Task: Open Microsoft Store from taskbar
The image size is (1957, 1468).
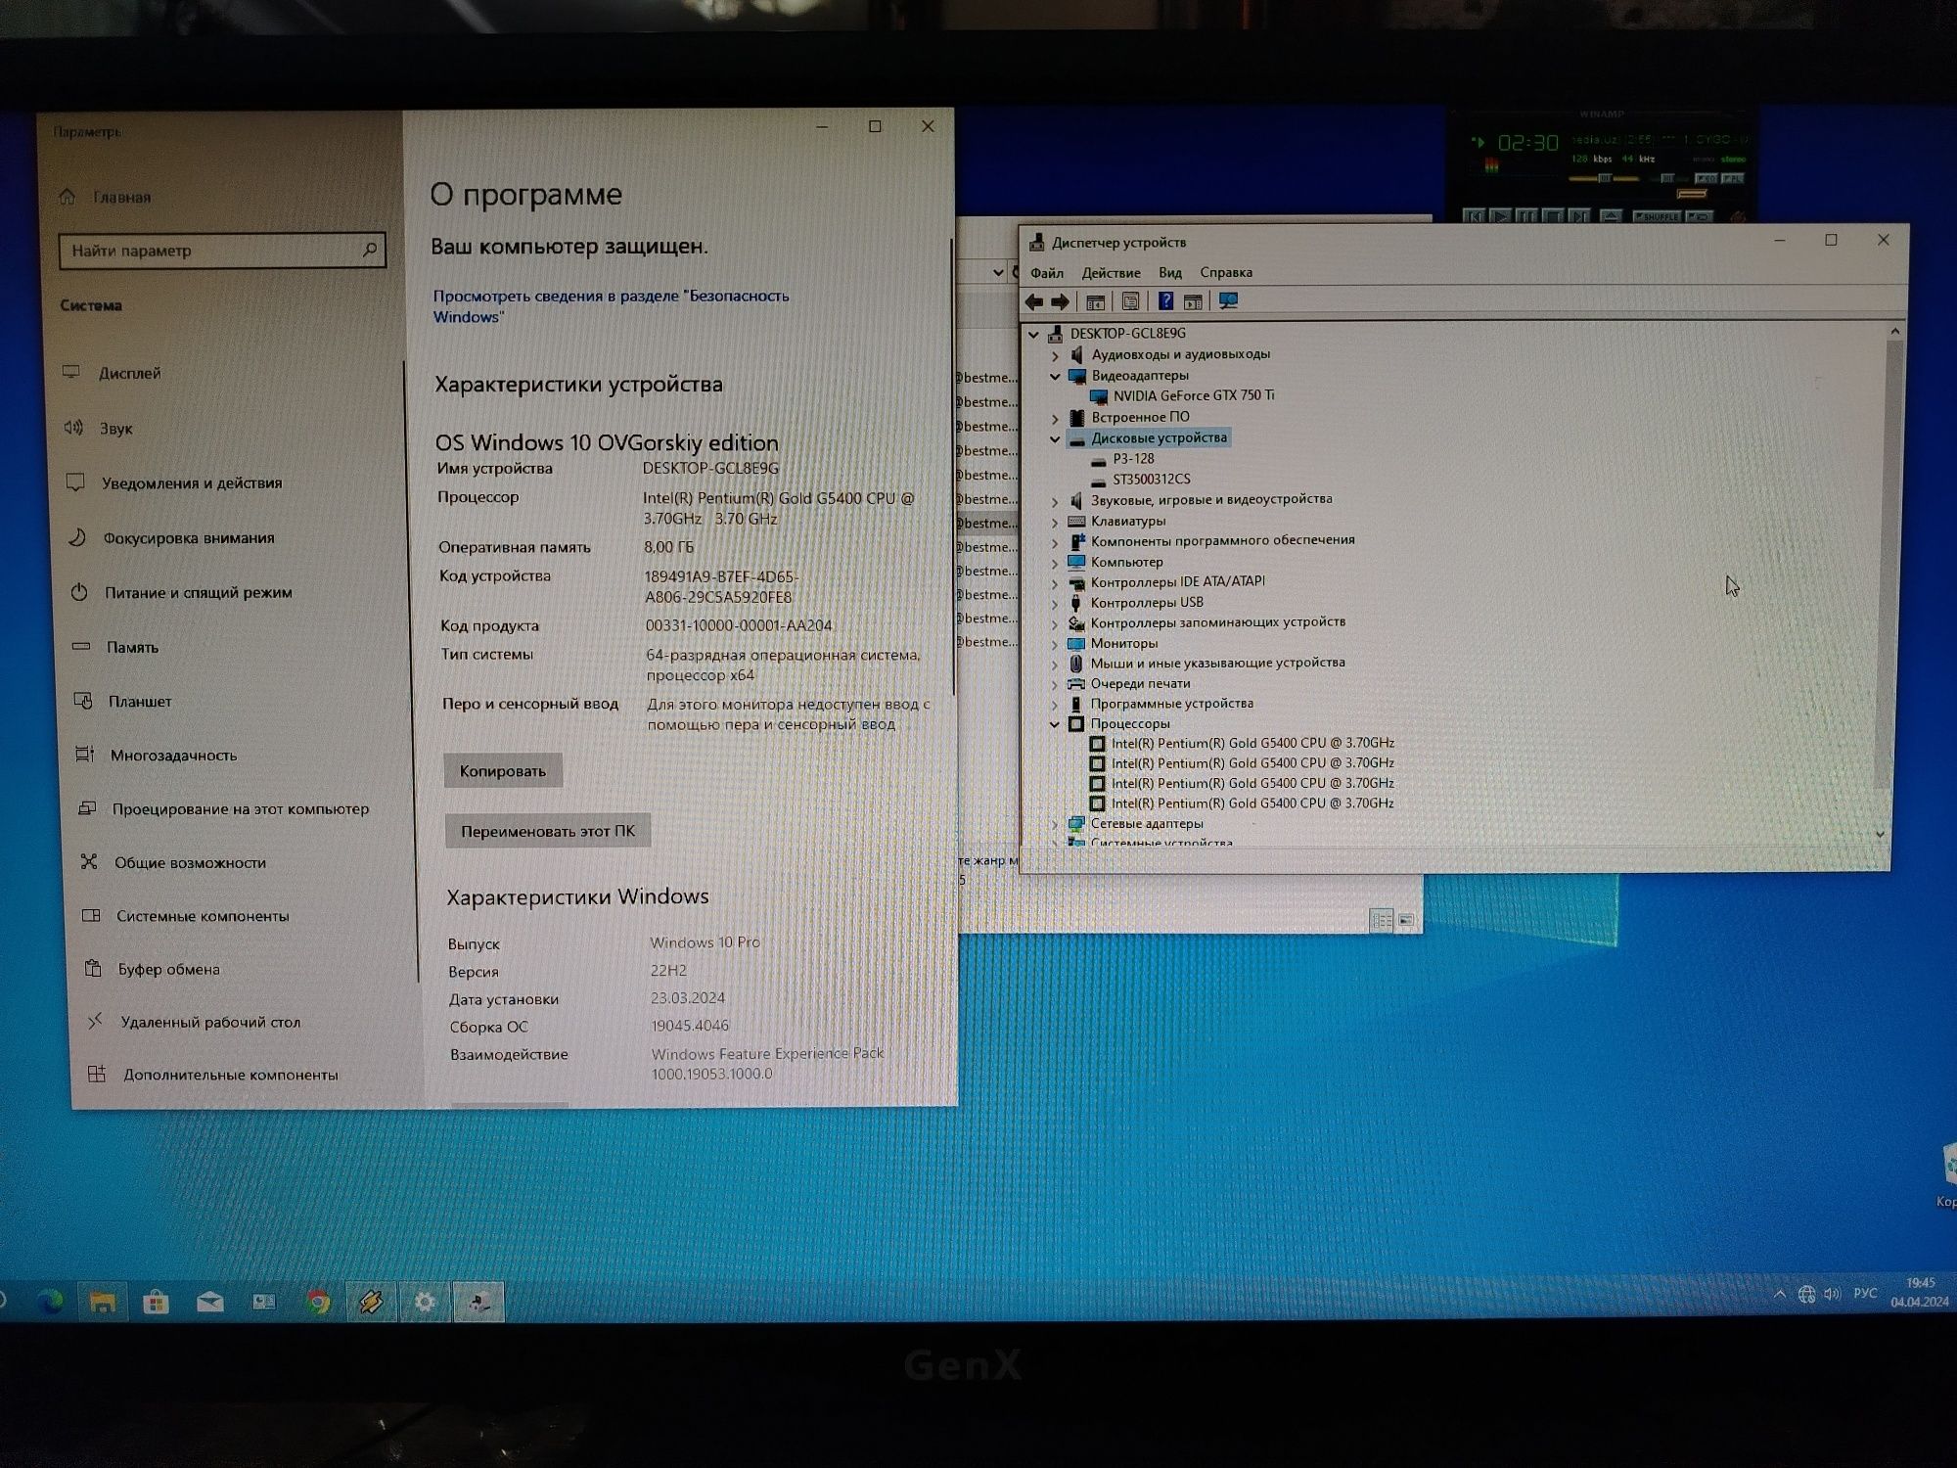Action: coord(156,1303)
